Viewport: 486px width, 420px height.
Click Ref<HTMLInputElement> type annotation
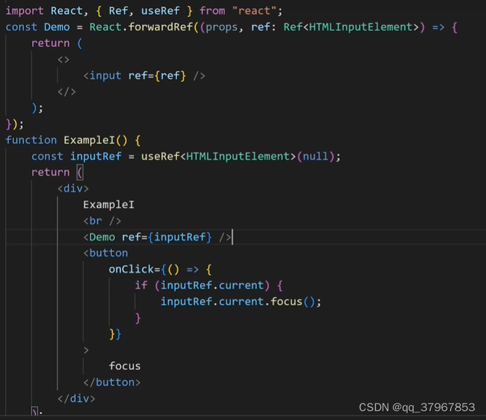(351, 27)
